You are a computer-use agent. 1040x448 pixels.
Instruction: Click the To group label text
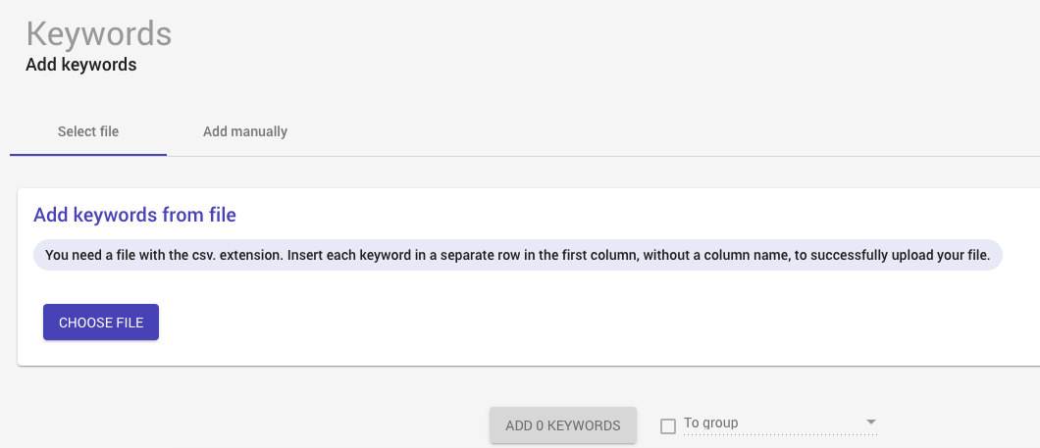(x=710, y=423)
